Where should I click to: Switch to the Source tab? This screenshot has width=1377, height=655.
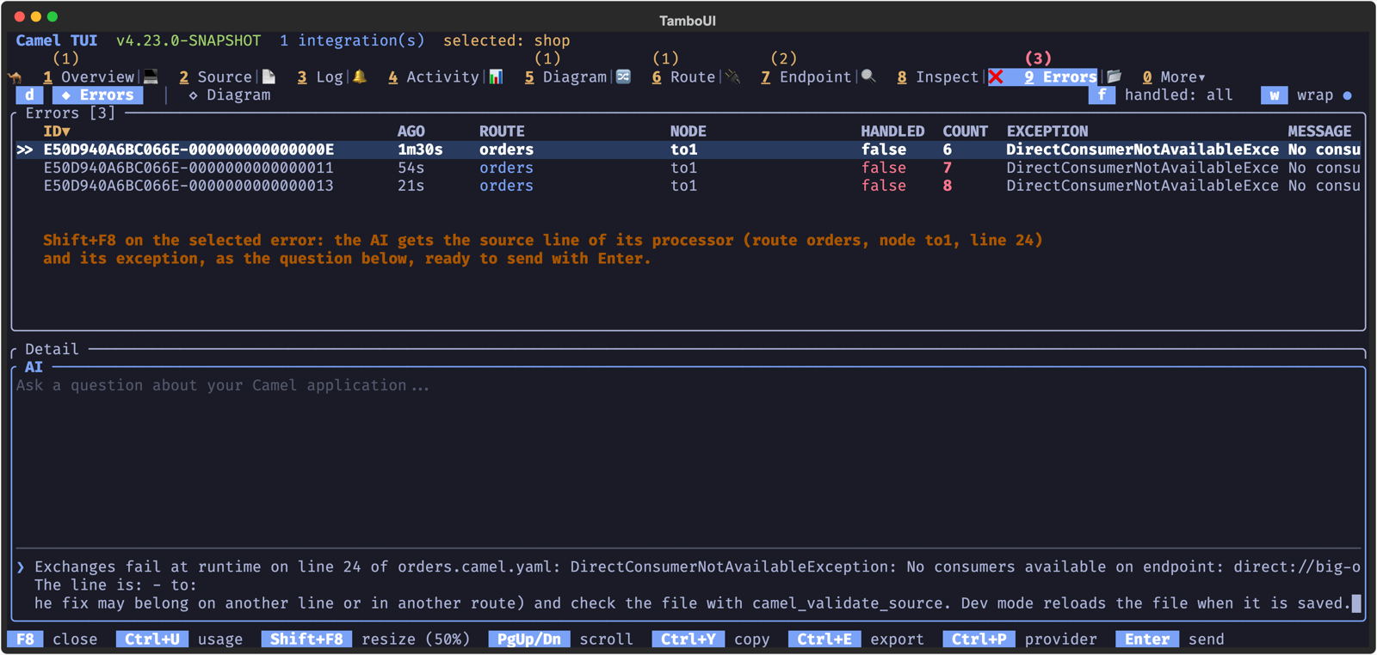215,77
